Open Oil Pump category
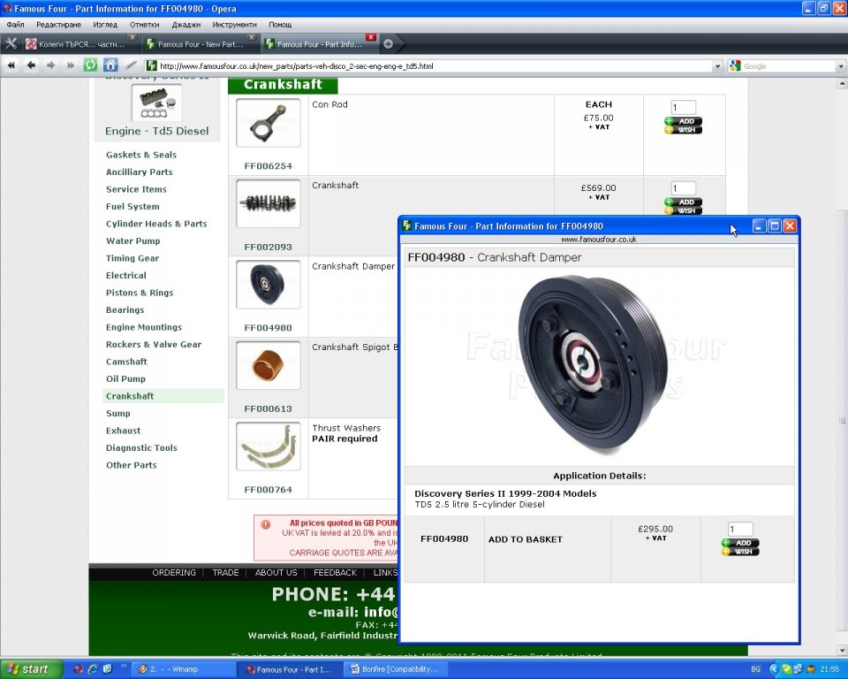Viewport: 848px width, 679px height. [x=125, y=379]
